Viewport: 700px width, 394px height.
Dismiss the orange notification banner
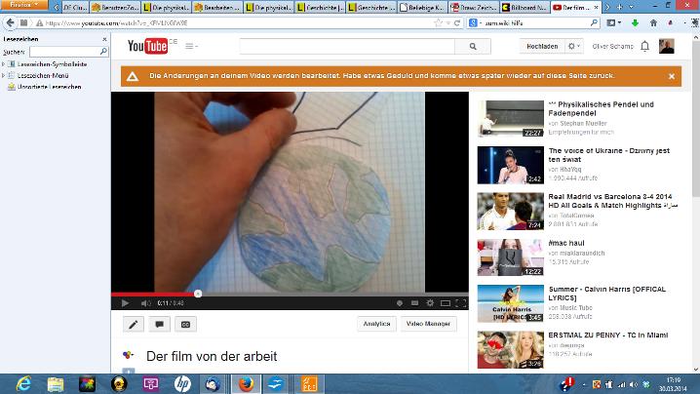pyautogui.click(x=671, y=75)
